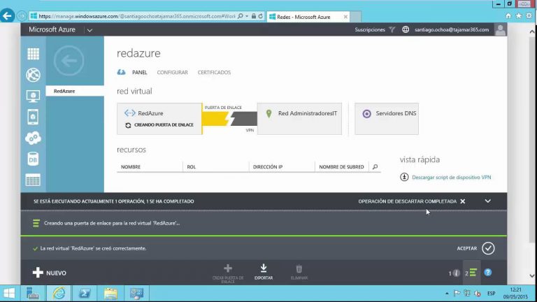The height and width of the screenshot is (302, 537).
Task: Show the 2 active operations indicator
Action: coord(471,273)
